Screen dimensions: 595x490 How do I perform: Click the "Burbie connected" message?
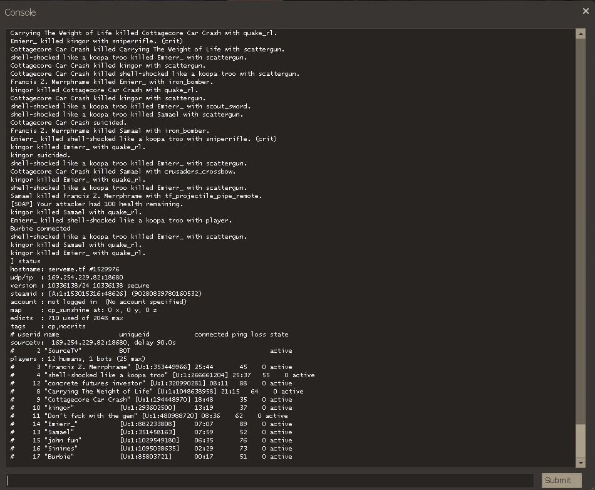[40, 229]
